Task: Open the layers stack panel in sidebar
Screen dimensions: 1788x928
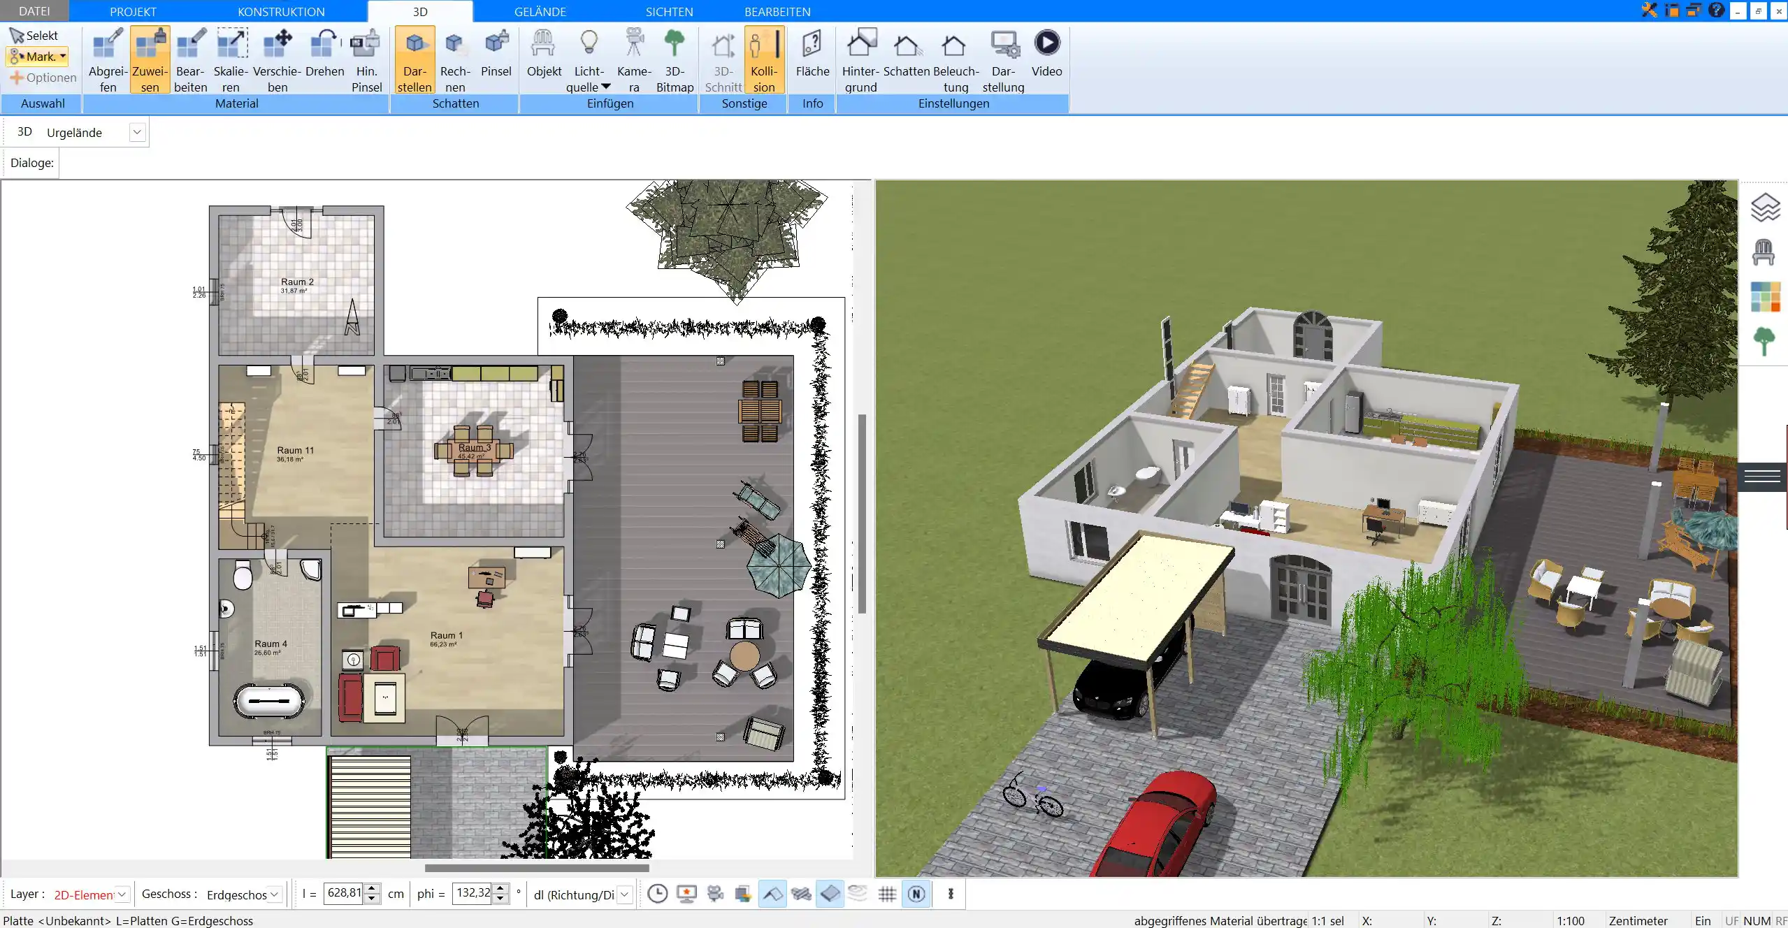Action: coord(1764,208)
